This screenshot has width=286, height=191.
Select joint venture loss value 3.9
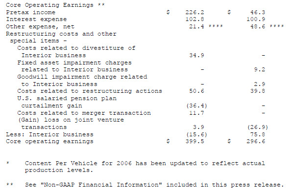click(x=199, y=127)
